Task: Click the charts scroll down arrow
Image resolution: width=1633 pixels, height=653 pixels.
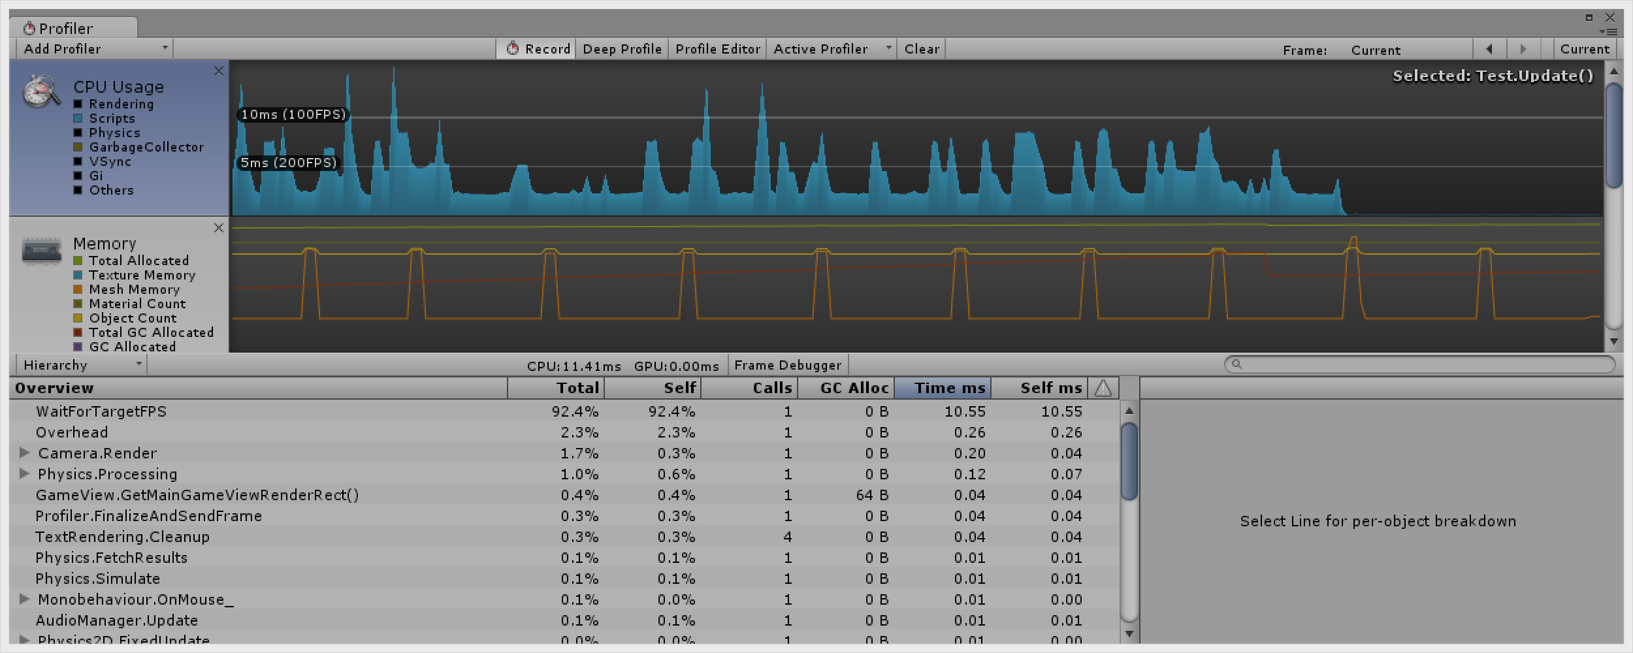Action: [x=1614, y=341]
